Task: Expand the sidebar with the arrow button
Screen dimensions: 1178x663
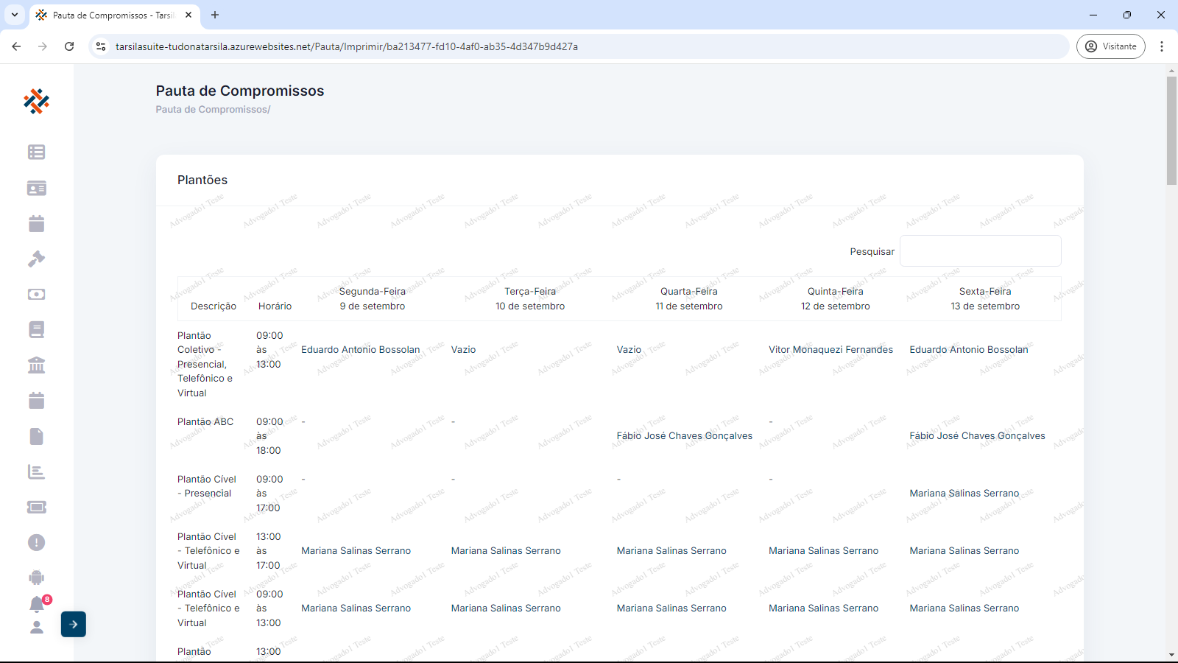Action: [x=74, y=625]
